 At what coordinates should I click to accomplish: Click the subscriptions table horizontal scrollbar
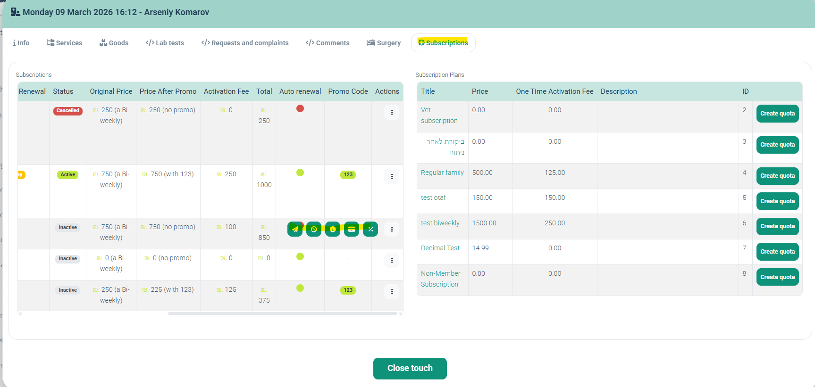pos(282,313)
